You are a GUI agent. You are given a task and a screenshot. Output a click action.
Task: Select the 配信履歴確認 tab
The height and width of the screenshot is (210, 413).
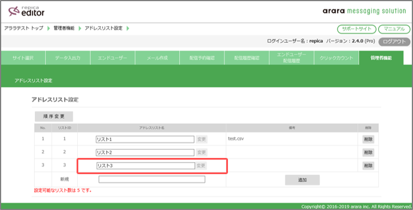pos(247,58)
